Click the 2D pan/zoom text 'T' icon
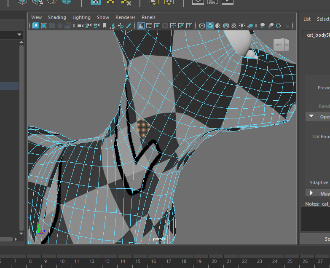 [189, 26]
